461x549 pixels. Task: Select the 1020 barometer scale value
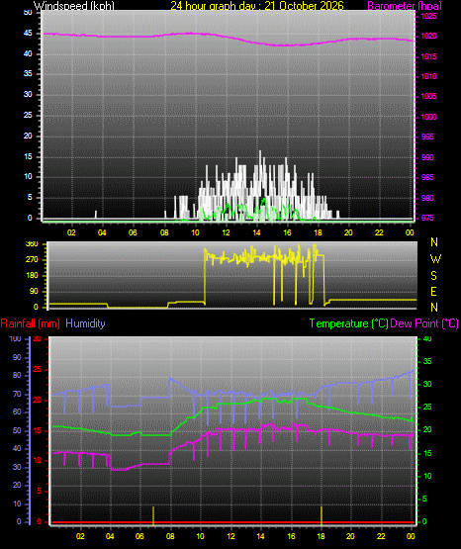pyautogui.click(x=428, y=36)
